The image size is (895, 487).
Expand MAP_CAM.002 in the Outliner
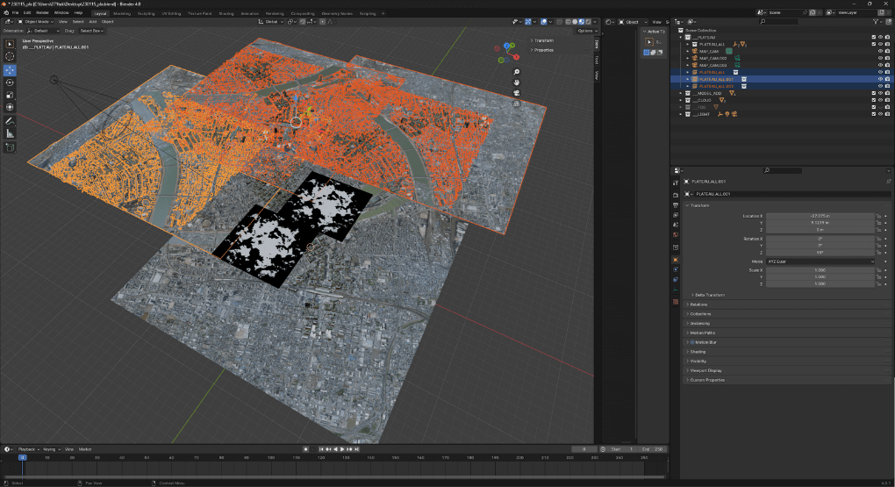(x=688, y=58)
